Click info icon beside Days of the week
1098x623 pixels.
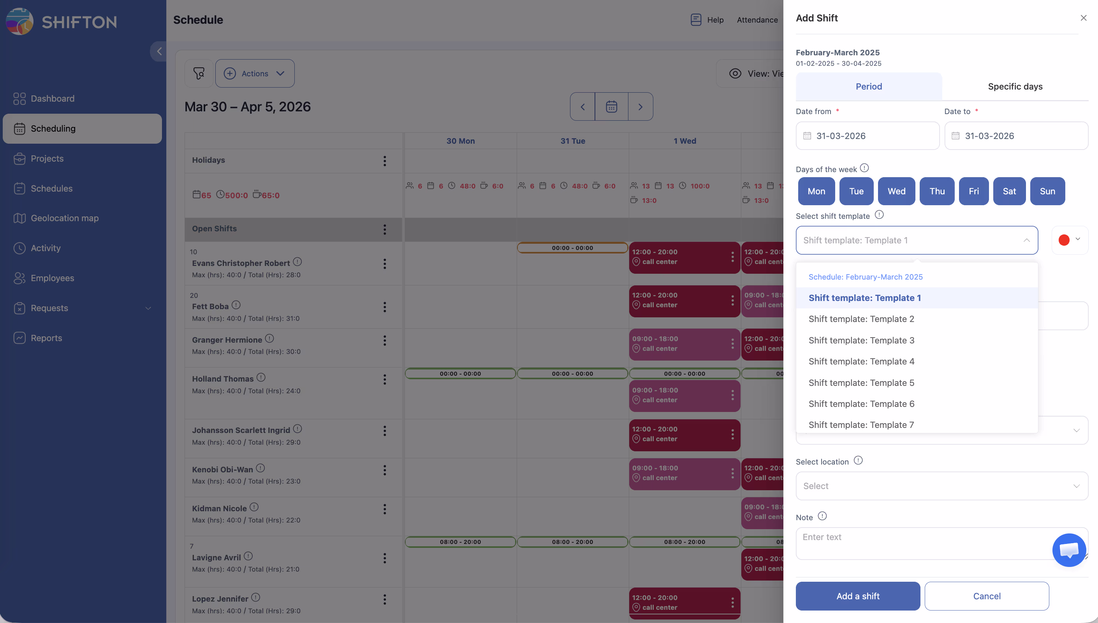click(x=864, y=168)
